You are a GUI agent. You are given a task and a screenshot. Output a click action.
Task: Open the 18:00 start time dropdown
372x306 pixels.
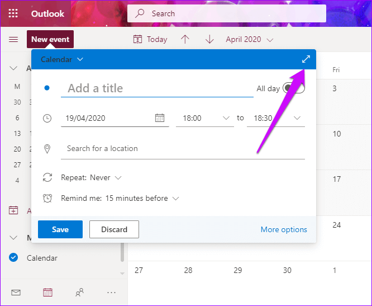tap(205, 118)
